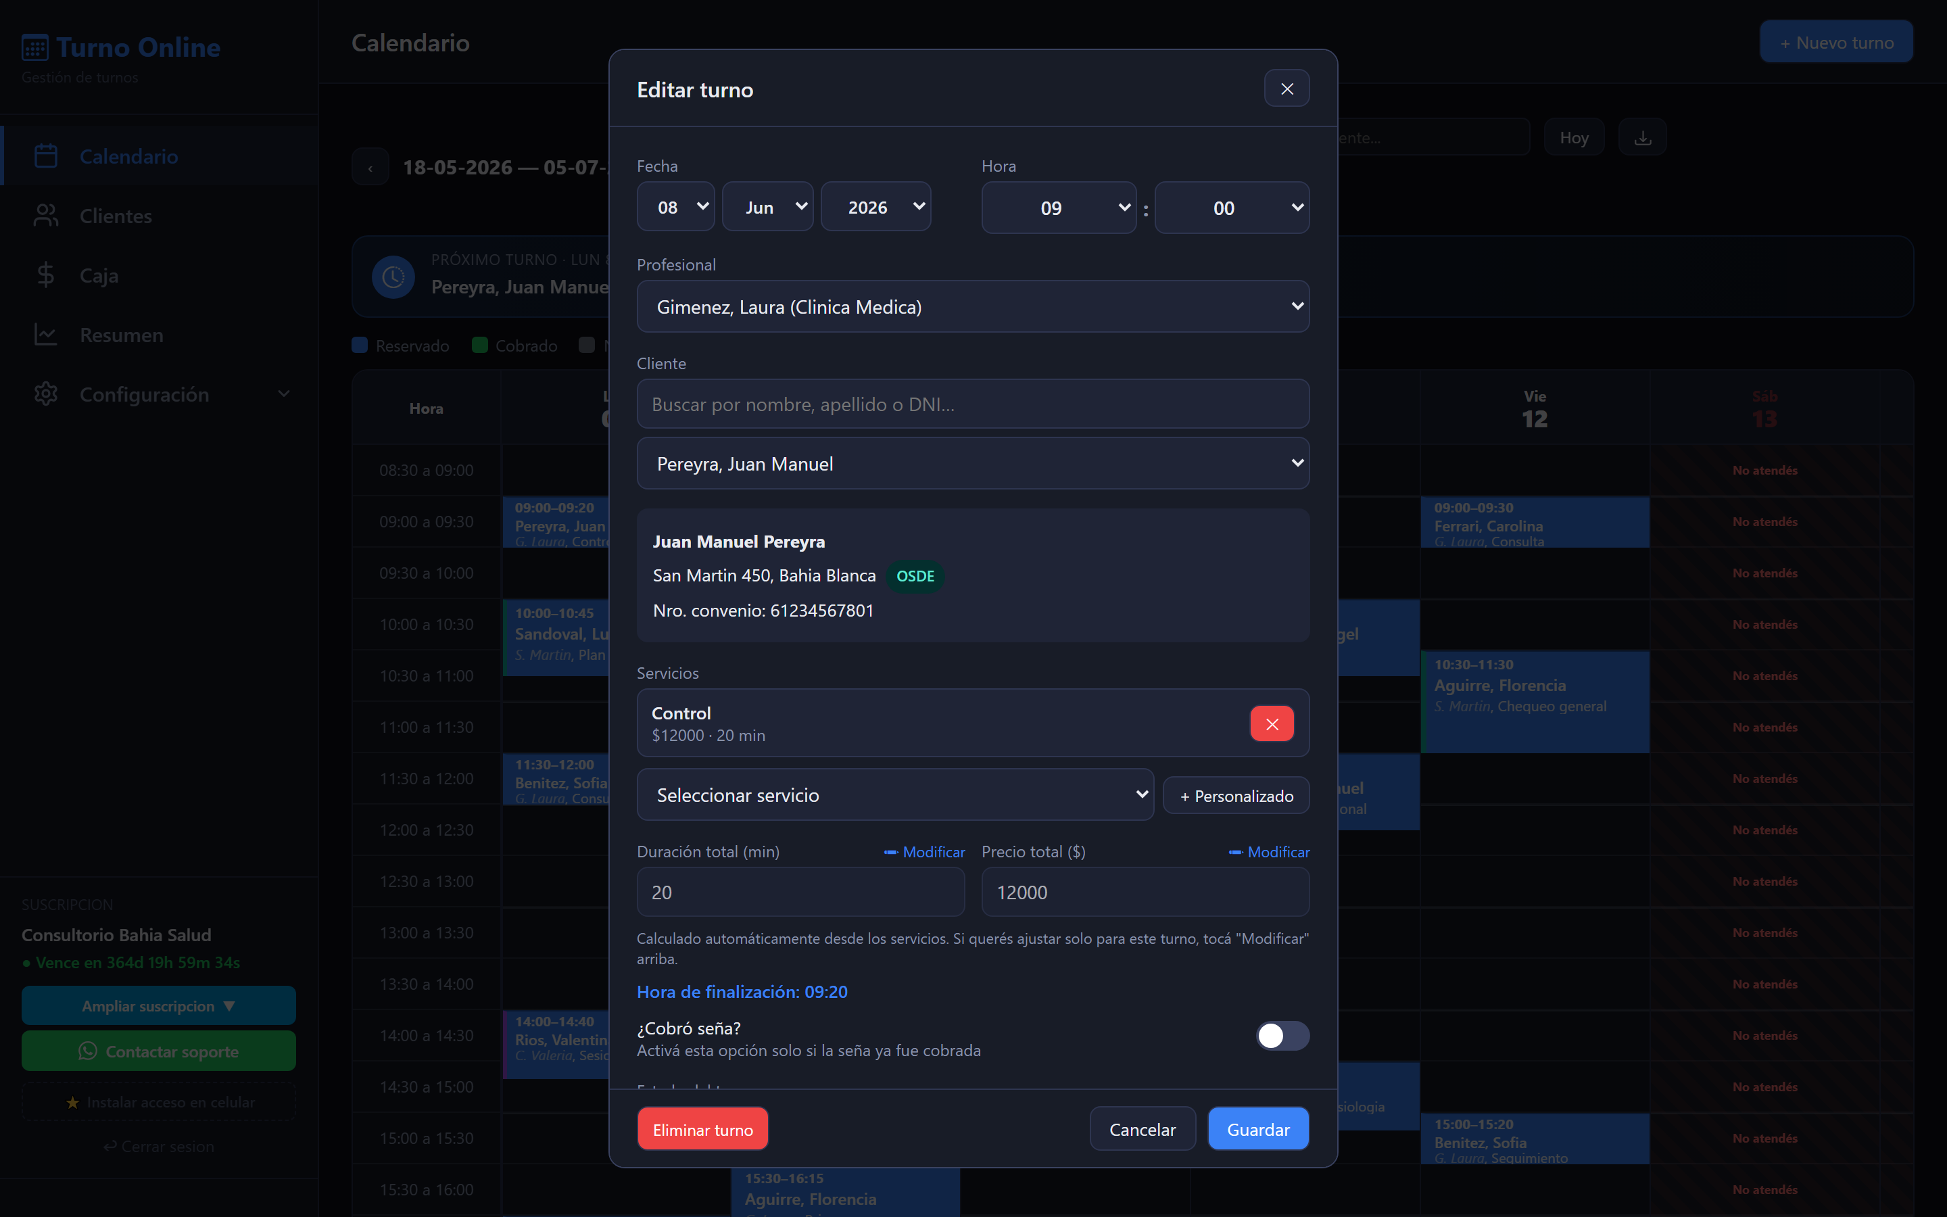1947x1217 pixels.
Task: Click the Consultorio Bahia Salud subscription name
Action: click(x=117, y=935)
